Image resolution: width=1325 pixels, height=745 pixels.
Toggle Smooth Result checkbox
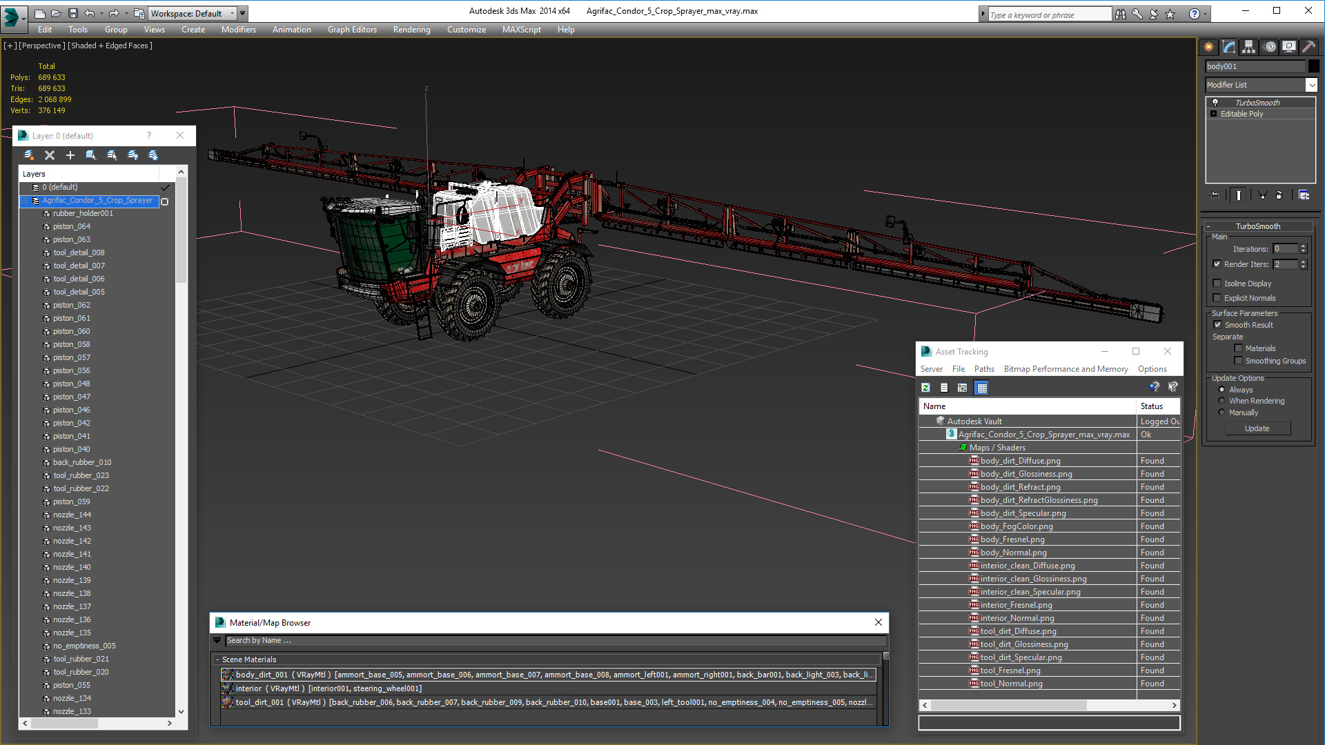tap(1218, 324)
